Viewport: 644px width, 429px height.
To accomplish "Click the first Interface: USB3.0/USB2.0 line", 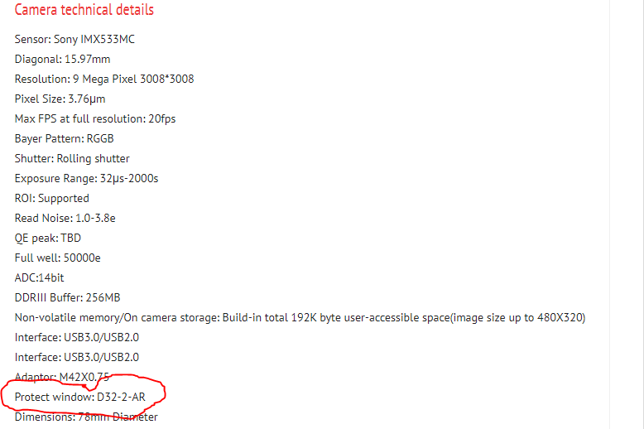I will (x=76, y=337).
